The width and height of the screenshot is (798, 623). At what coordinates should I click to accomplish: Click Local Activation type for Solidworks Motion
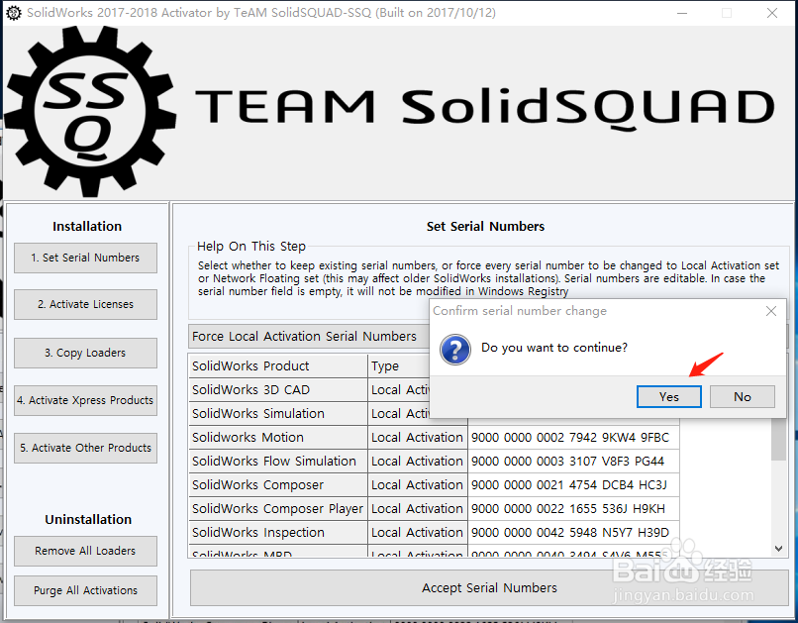coord(418,437)
